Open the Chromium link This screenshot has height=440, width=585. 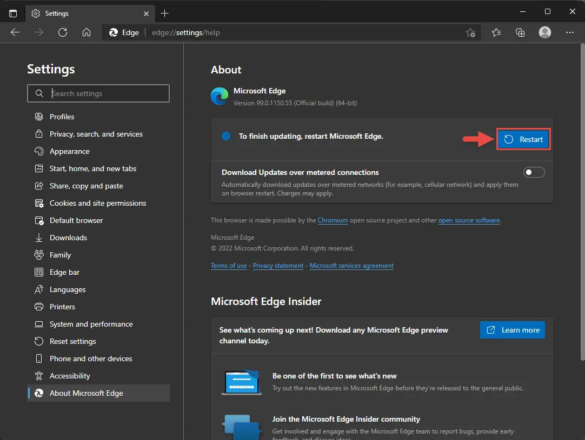click(333, 220)
